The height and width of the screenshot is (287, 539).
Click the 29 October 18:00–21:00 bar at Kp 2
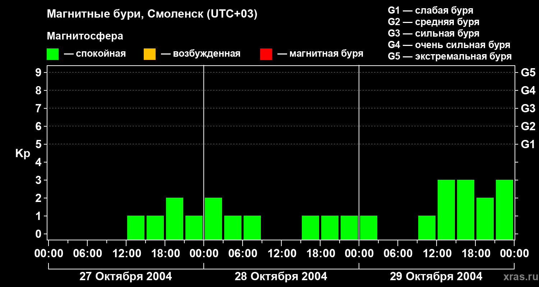coord(485,219)
